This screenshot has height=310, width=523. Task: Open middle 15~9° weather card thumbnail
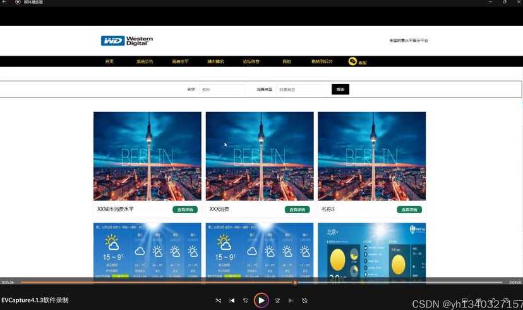[260, 250]
